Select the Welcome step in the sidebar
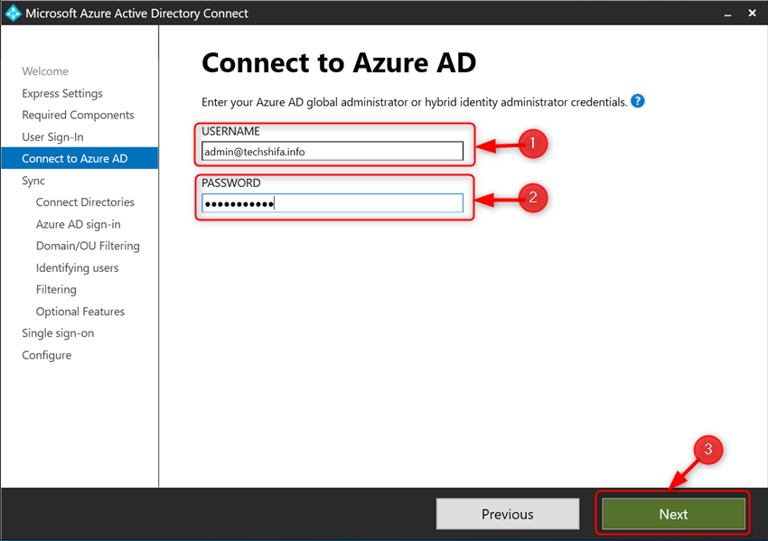This screenshot has width=768, height=541. (x=45, y=71)
